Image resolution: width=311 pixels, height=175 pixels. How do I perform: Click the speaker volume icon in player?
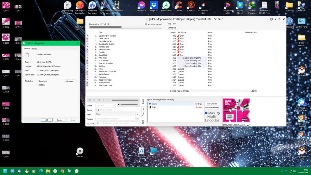pos(119,104)
